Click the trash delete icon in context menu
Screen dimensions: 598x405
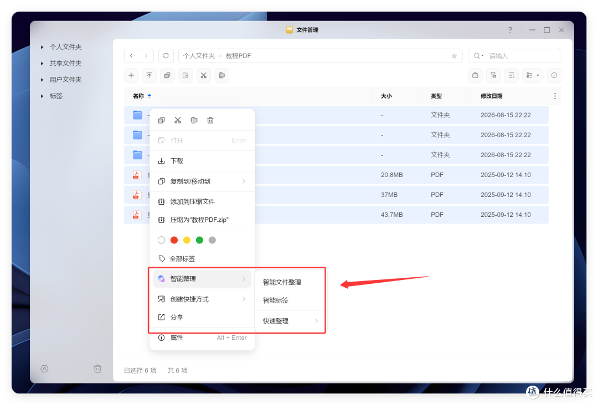click(210, 121)
